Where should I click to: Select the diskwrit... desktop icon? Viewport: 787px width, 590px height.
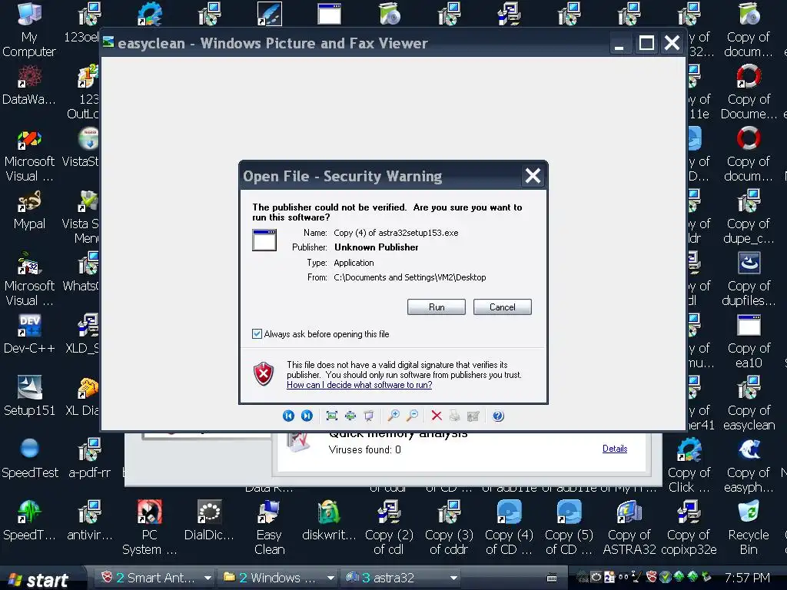coord(329,521)
